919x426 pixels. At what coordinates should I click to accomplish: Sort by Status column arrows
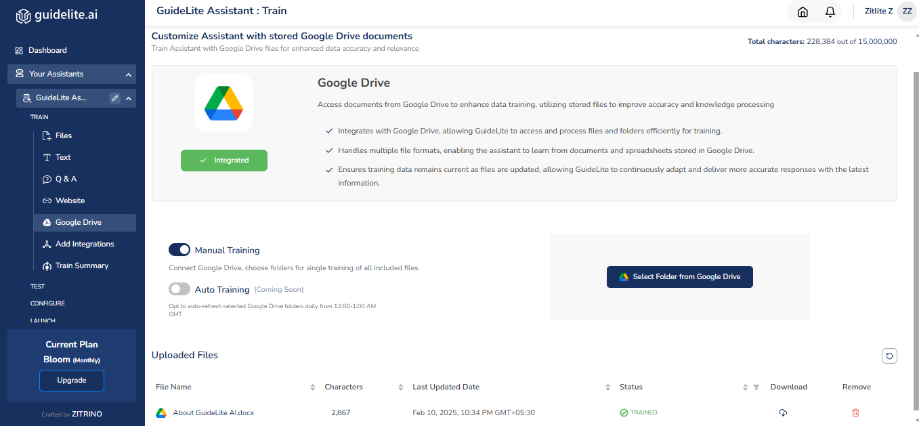tap(746, 387)
